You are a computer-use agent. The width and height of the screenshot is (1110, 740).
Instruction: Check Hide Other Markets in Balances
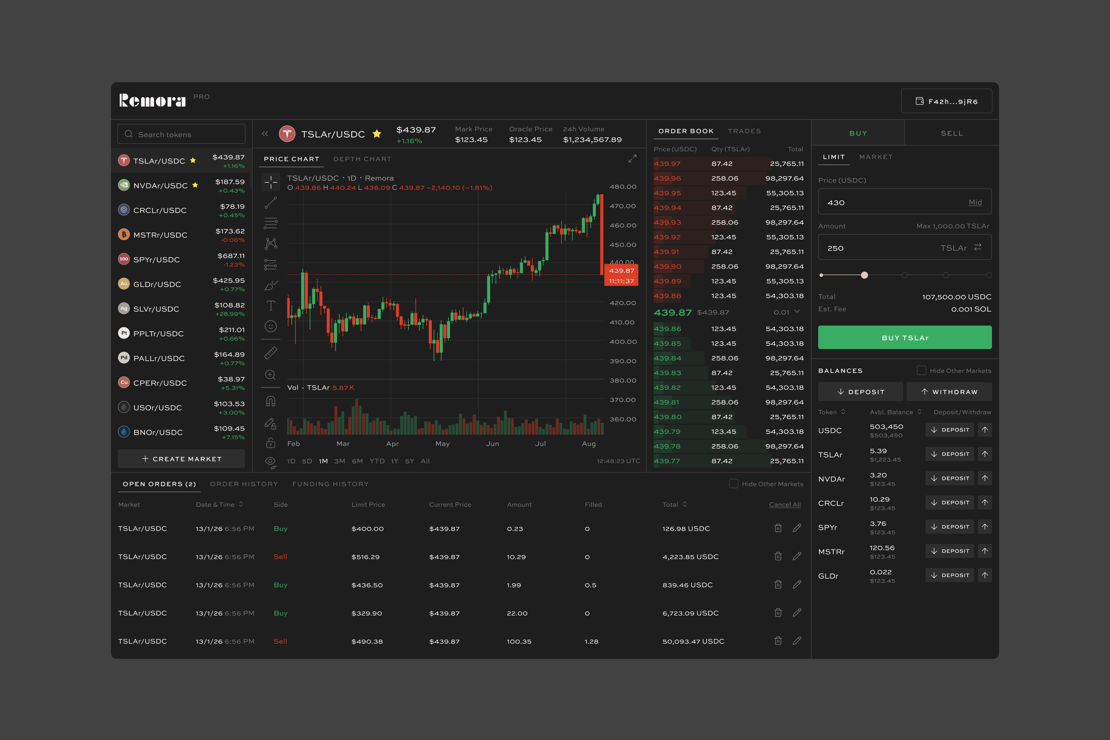(x=921, y=370)
